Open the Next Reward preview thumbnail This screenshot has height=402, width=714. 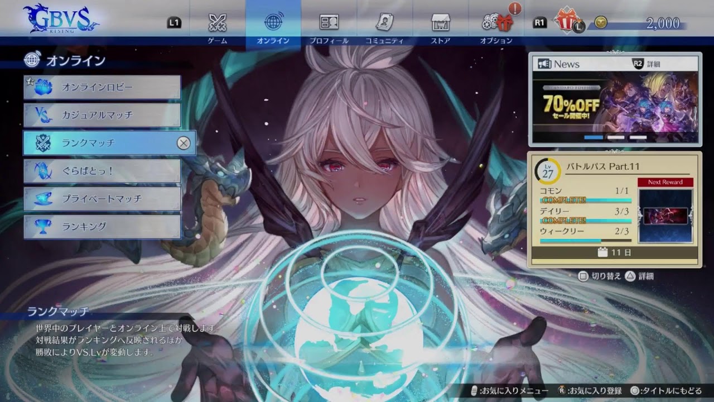tap(665, 216)
